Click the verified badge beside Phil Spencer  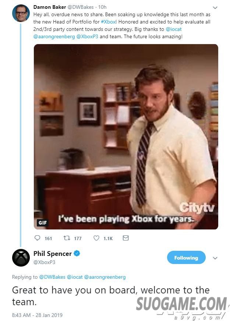pos(77,253)
